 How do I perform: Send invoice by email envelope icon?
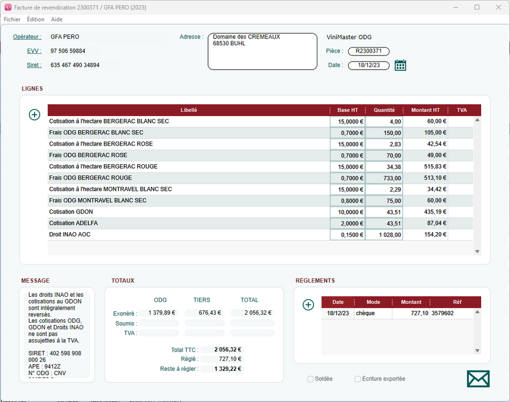coord(478,379)
